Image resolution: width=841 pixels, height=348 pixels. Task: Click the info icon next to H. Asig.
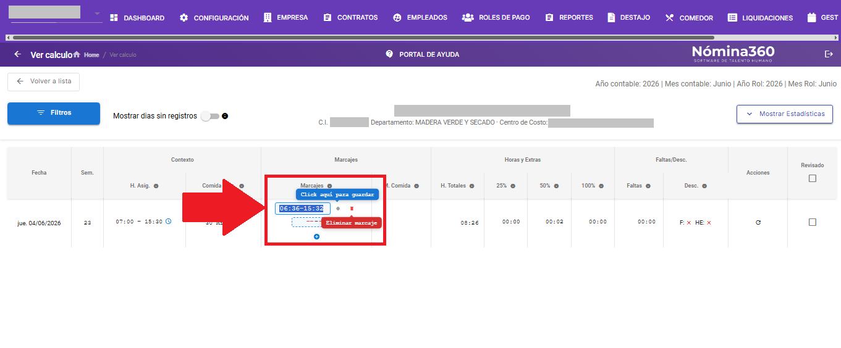(x=156, y=186)
